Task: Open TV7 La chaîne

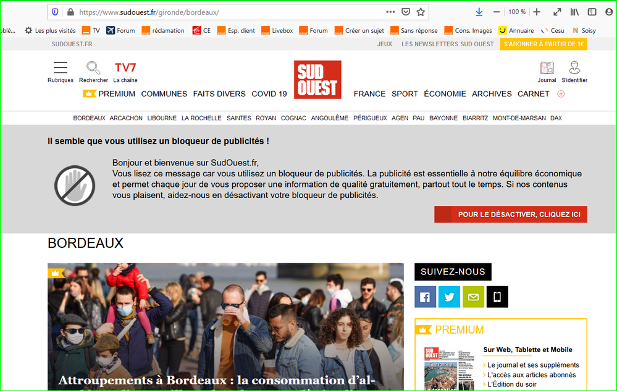Action: (x=125, y=72)
